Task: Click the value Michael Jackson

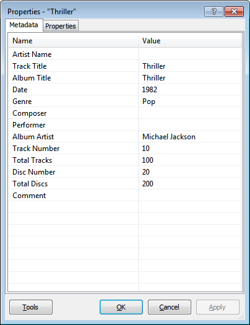Action: tap(169, 137)
